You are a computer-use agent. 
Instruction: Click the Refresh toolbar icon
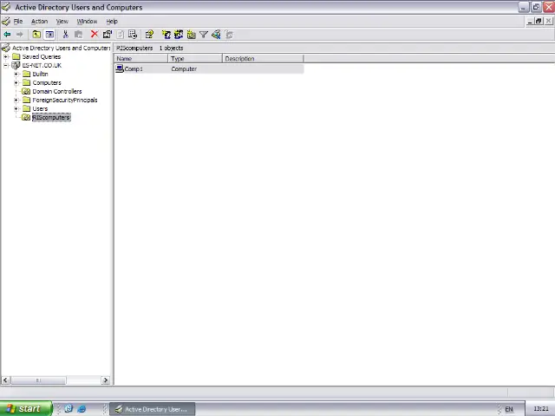coord(121,35)
